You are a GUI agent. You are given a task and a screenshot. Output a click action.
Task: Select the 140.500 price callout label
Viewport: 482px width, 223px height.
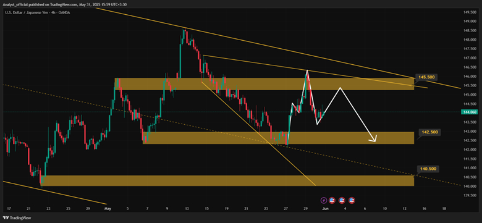click(428, 169)
